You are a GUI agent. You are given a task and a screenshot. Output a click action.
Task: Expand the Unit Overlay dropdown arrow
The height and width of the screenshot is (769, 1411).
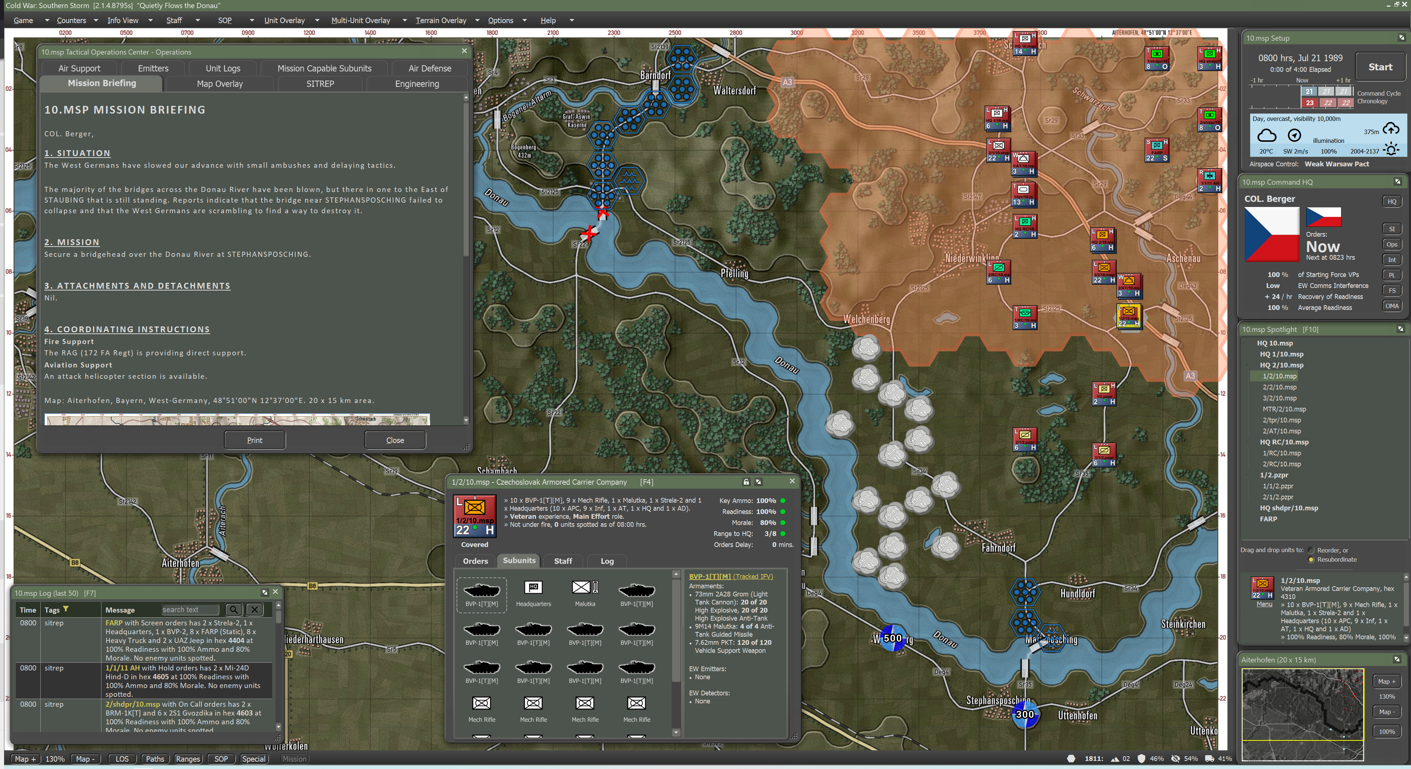(317, 20)
